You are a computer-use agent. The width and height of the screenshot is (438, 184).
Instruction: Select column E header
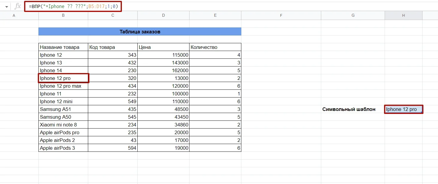point(215,15)
